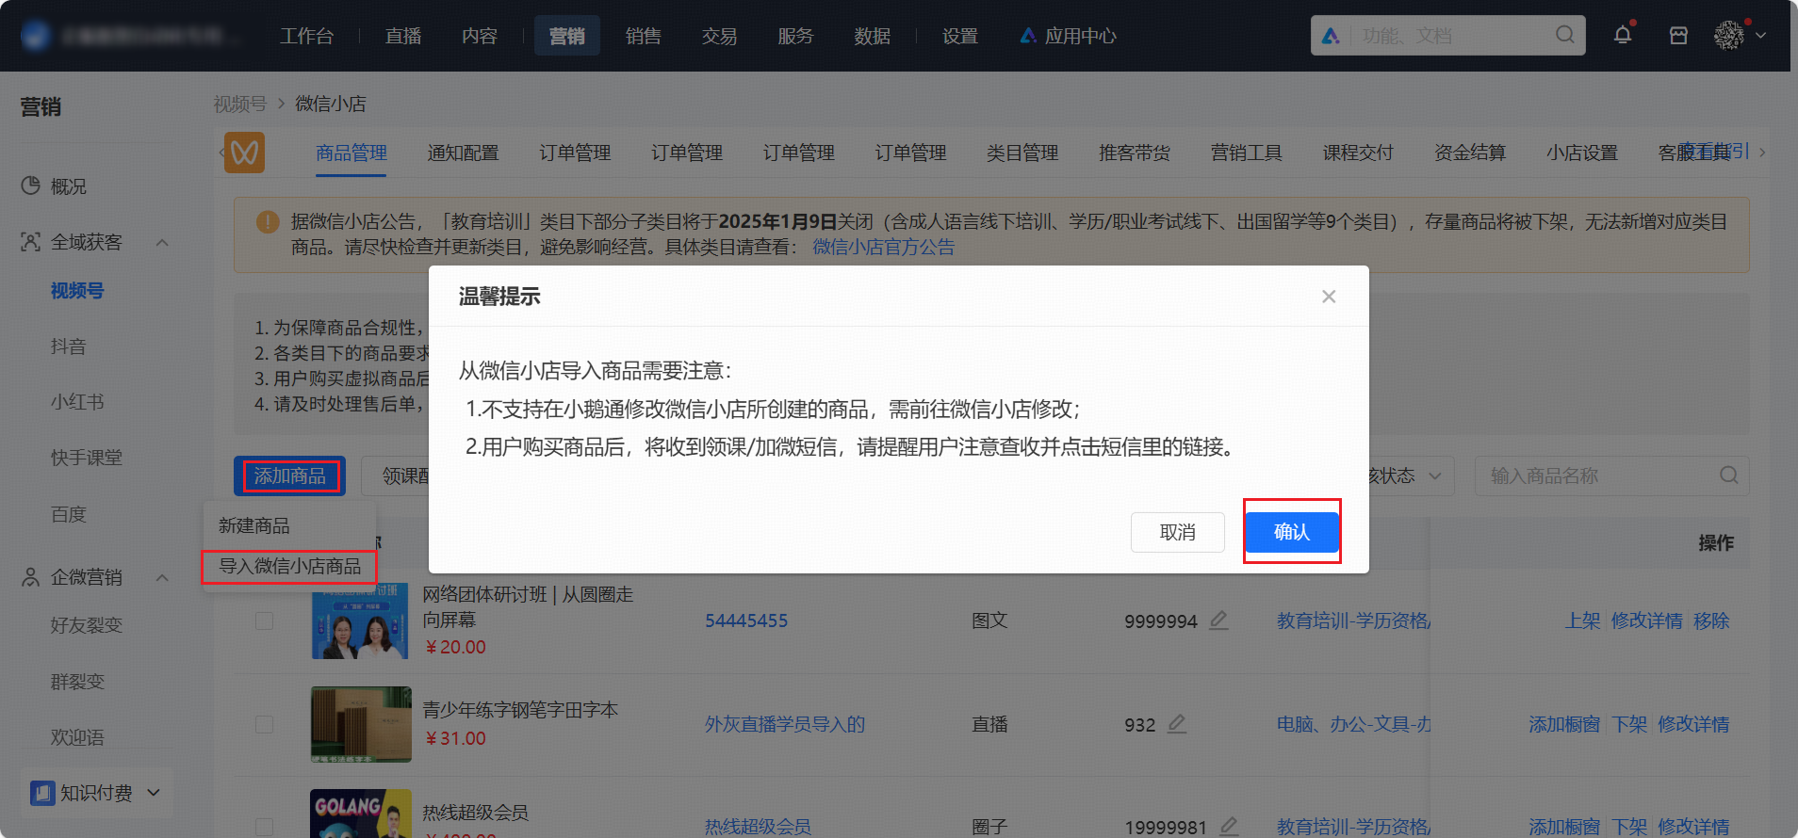Choose 导入微信小店商品 menu item
This screenshot has width=1798, height=838.
point(289,566)
